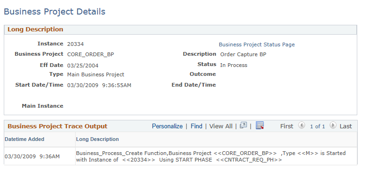Click the Eff Date value 03/25/2004
This screenshot has width=369, height=177.
point(83,66)
